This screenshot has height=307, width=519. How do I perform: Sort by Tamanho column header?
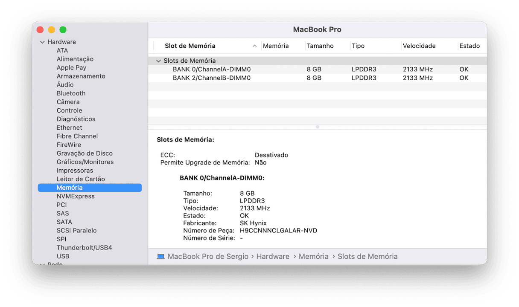point(320,46)
